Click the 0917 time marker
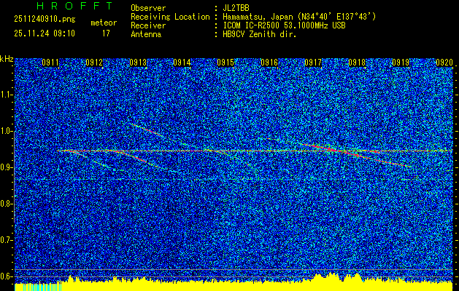459x291 pixels. tap(313, 63)
